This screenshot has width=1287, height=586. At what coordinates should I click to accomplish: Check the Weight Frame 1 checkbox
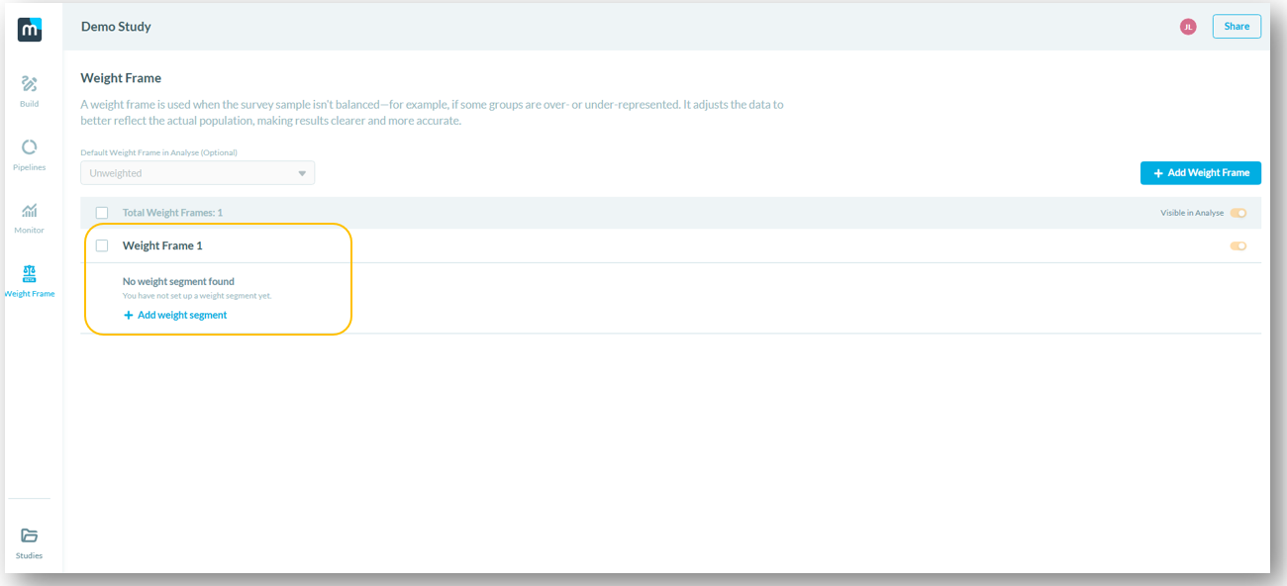[102, 245]
